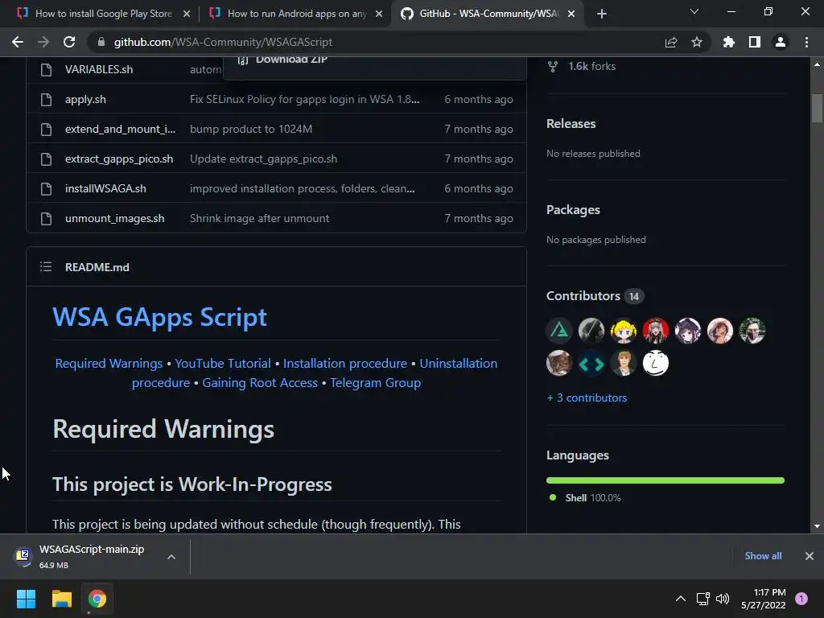Open the tab search chevron
The height and width of the screenshot is (618, 824).
[694, 11]
